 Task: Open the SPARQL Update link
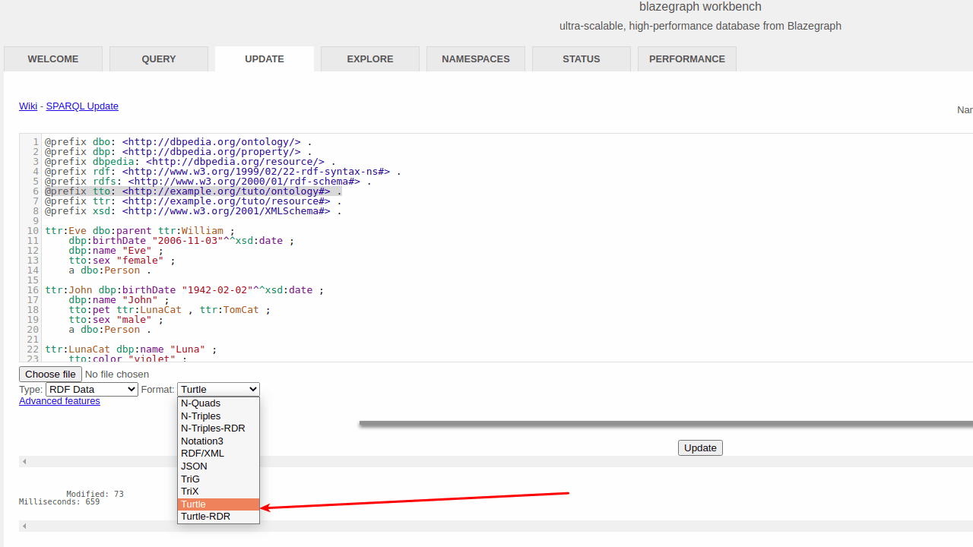pyautogui.click(x=82, y=106)
